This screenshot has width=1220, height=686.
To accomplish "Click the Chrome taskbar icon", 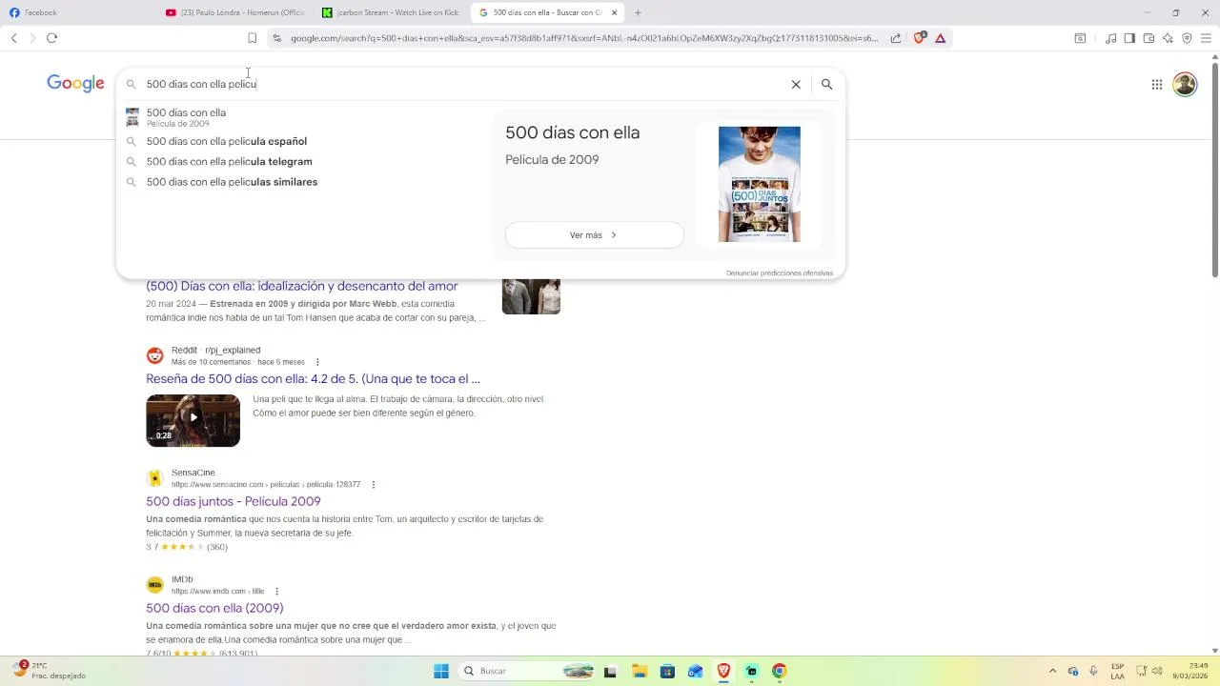I will click(x=779, y=671).
